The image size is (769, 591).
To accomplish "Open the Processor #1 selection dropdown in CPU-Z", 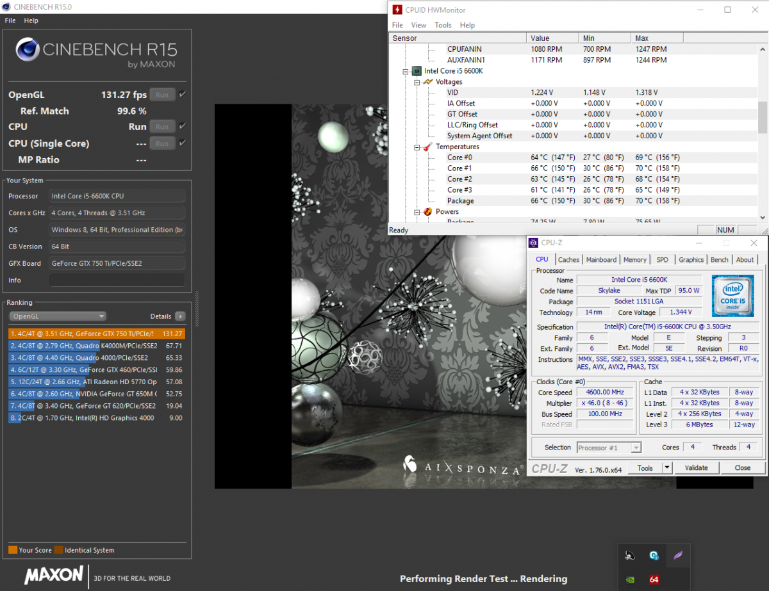I will pyautogui.click(x=609, y=448).
